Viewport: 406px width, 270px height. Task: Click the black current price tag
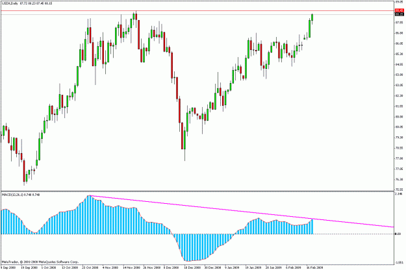[400, 14]
